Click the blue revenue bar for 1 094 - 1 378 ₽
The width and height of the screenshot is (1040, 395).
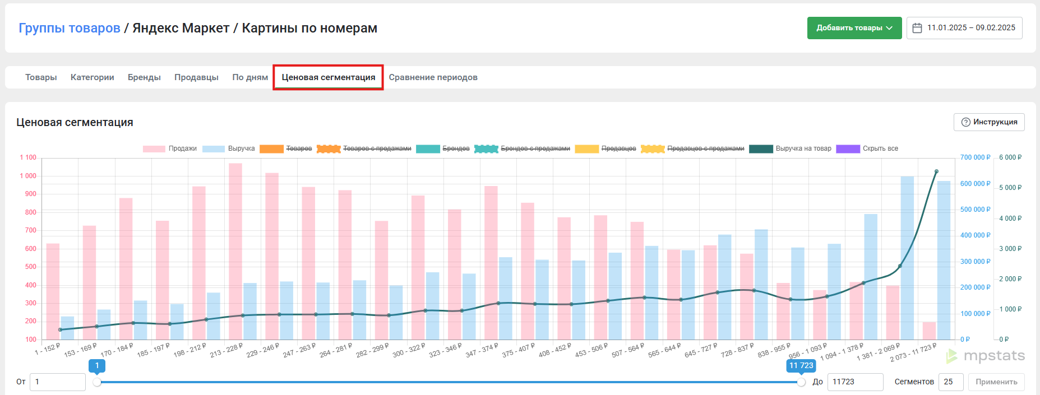[871, 277]
